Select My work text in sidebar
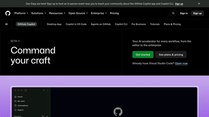Viewport: 209px width, 117px height. 21,101
